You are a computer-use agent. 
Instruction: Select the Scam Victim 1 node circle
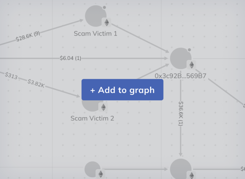tap(95, 15)
